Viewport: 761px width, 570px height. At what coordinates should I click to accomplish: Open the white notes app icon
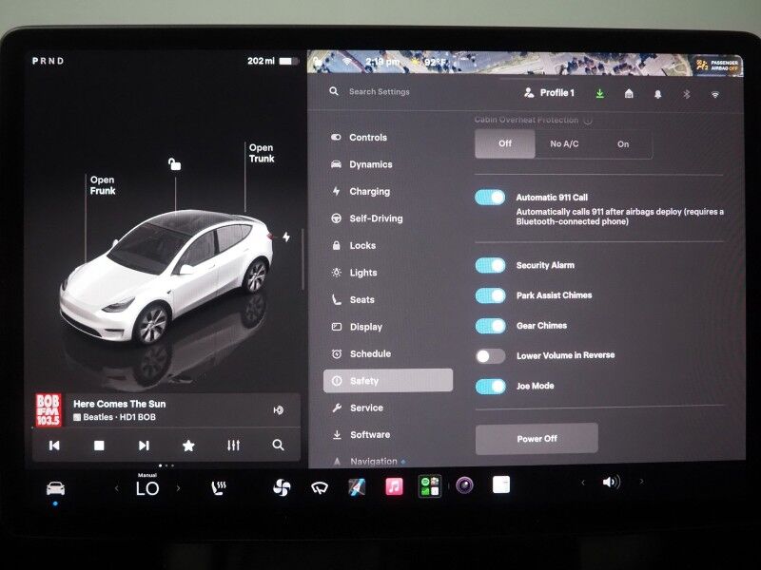pos(501,484)
